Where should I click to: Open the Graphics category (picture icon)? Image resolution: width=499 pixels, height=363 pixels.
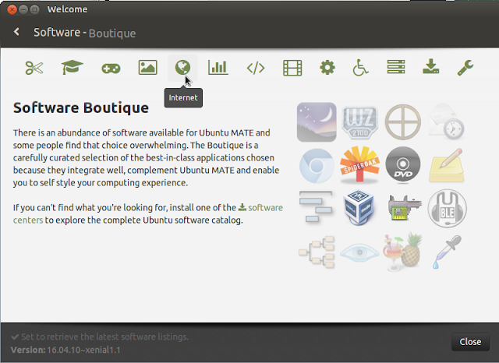[x=147, y=68]
